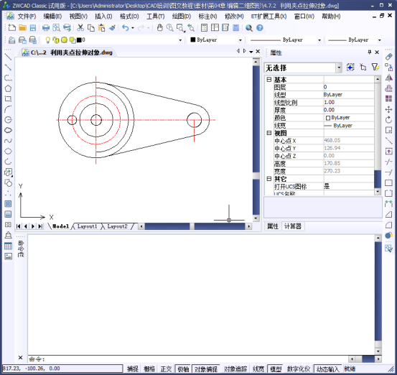Switch to the Layout1 tab
This screenshot has width=397, height=375.
87,226
